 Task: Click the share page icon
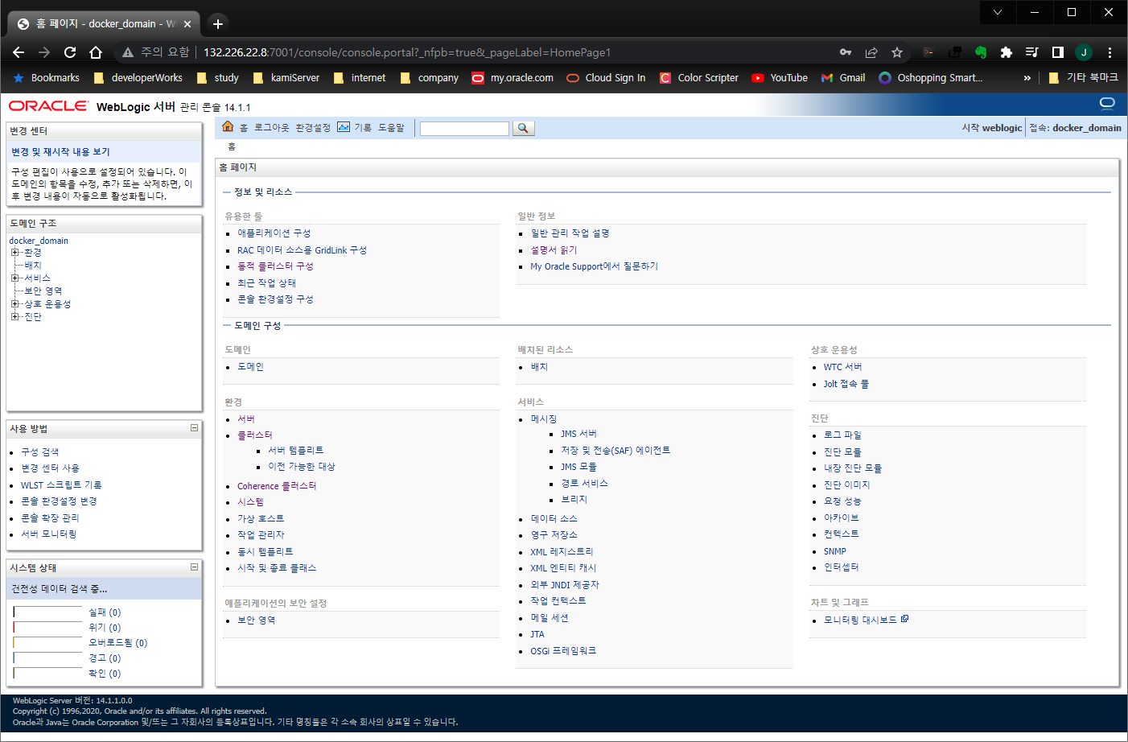[871, 52]
